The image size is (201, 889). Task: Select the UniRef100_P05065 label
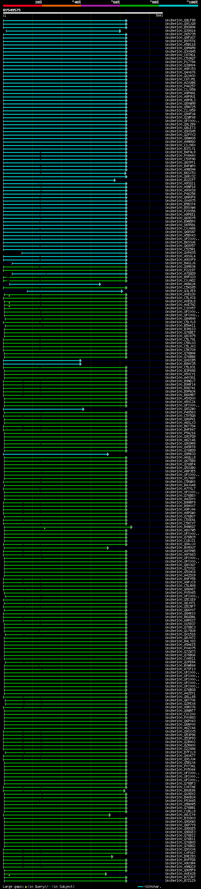[x=180, y=593]
